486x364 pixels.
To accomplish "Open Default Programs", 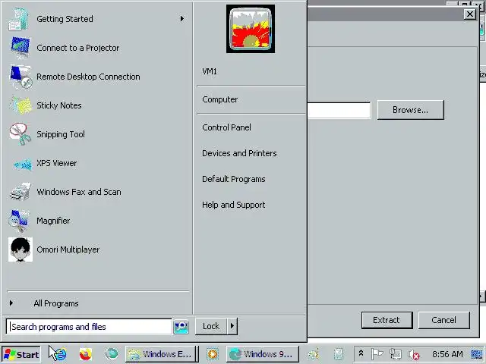I will pyautogui.click(x=234, y=179).
